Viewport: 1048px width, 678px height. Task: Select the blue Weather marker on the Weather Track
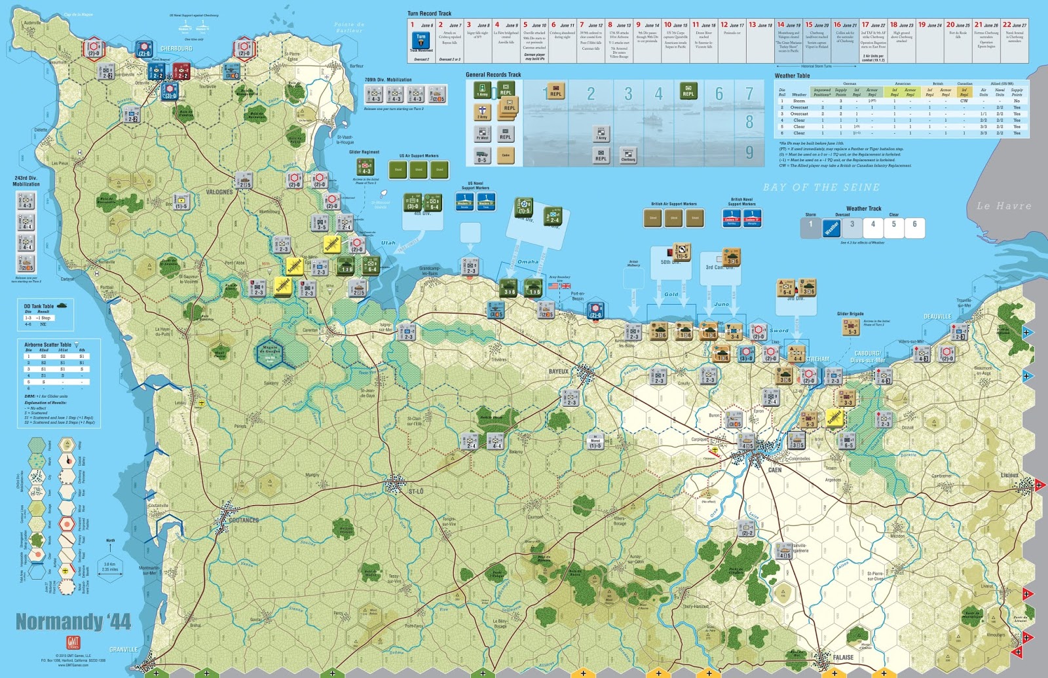click(x=831, y=228)
